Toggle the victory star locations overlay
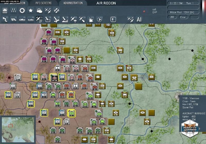Image resolution: width=206 pixels, height=144 pixels. (x=31, y=11)
